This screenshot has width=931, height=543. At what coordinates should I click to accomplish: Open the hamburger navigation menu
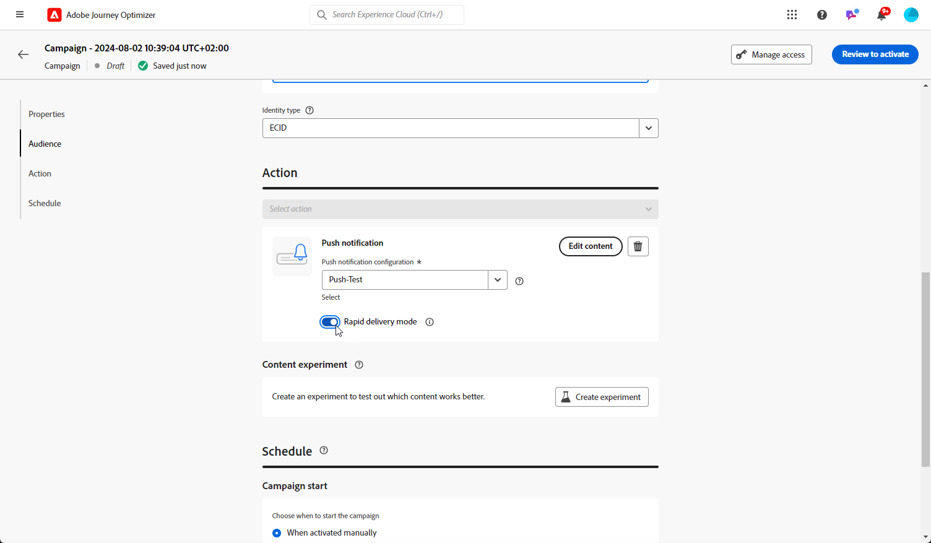click(20, 15)
